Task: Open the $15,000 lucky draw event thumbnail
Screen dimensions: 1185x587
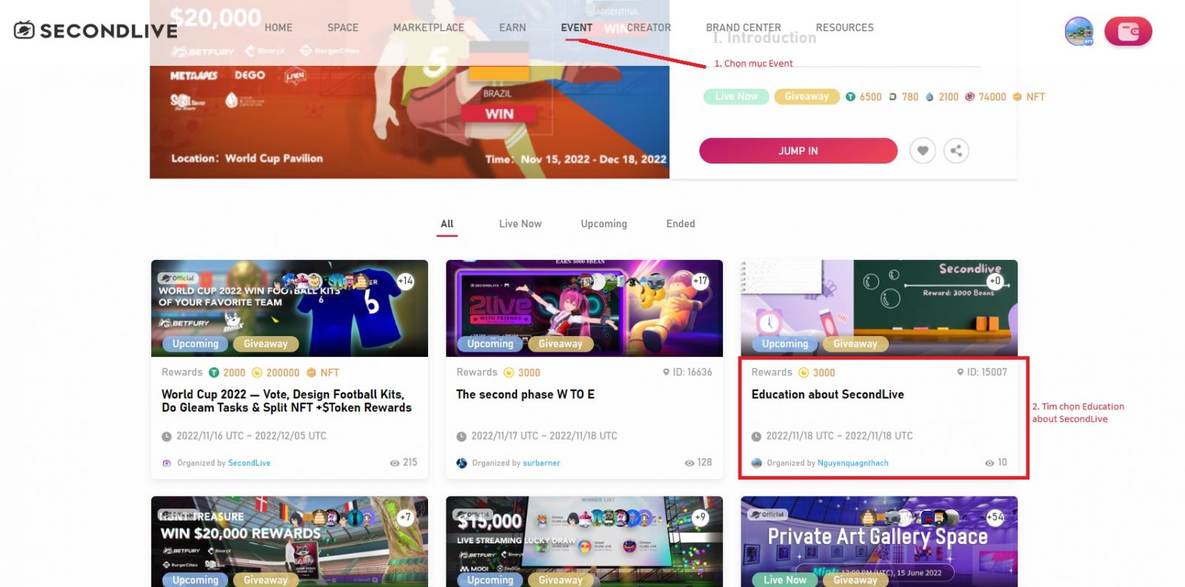Action: 584,542
